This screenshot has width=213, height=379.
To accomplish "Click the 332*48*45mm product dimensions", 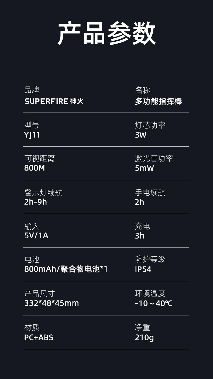I will tap(51, 303).
